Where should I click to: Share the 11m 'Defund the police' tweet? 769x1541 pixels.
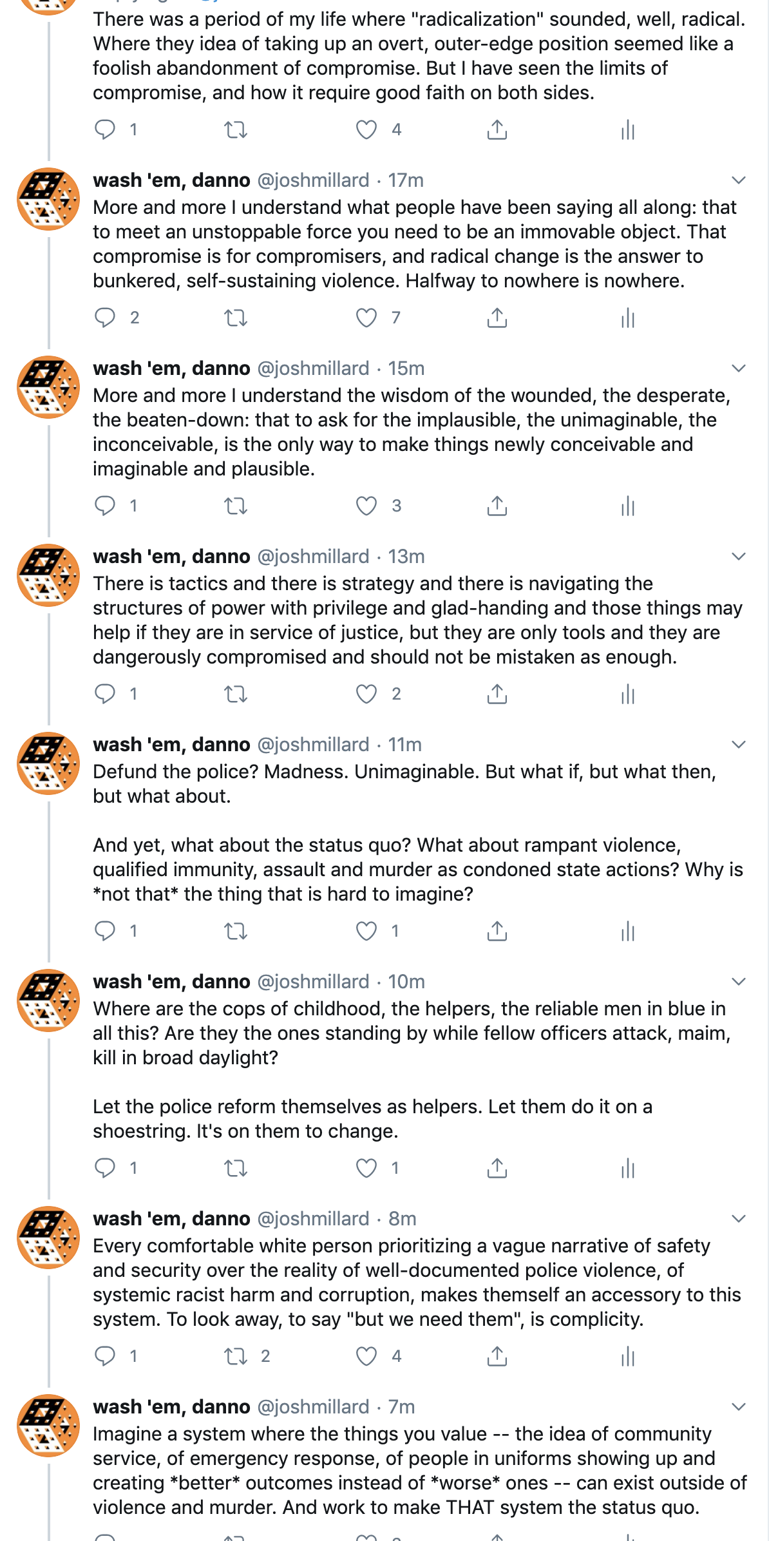point(497,931)
